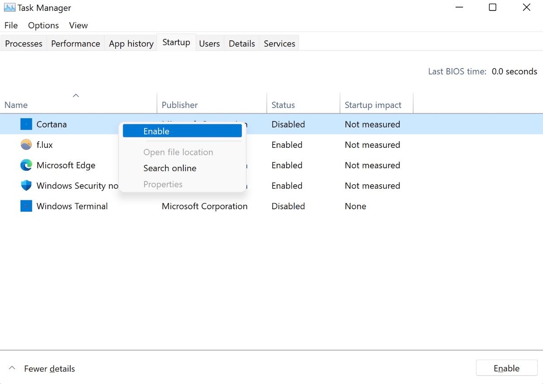Open the App history tab

(x=131, y=43)
